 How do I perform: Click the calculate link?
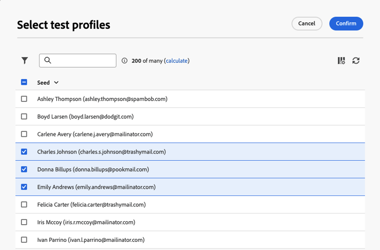pos(176,61)
